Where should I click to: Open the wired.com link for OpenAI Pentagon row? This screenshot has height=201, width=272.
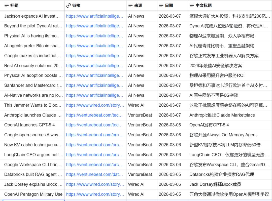coord(95,194)
